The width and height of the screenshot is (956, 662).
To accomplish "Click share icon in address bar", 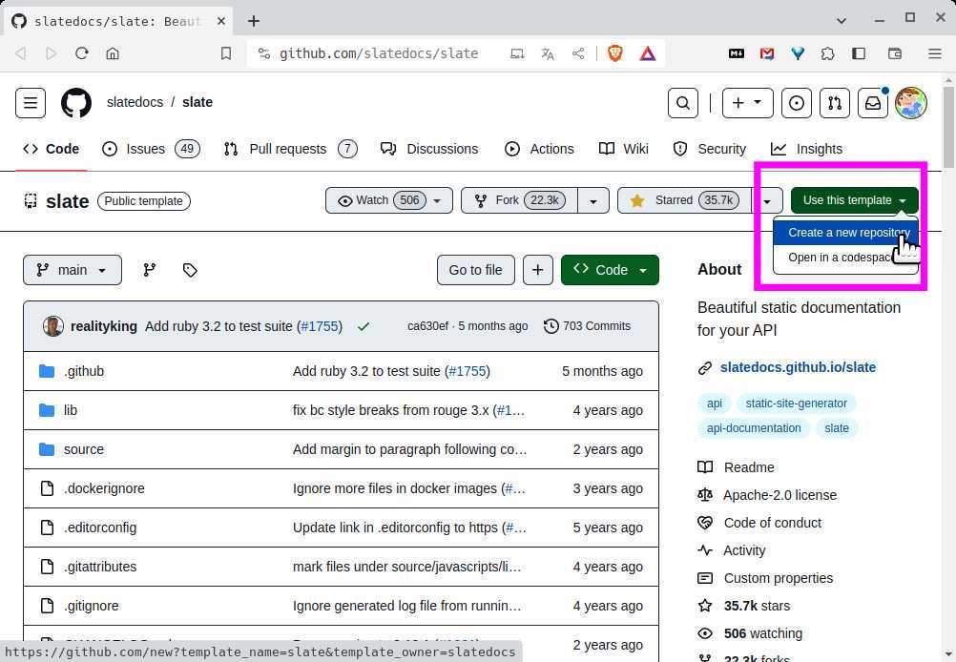I will pyautogui.click(x=578, y=53).
